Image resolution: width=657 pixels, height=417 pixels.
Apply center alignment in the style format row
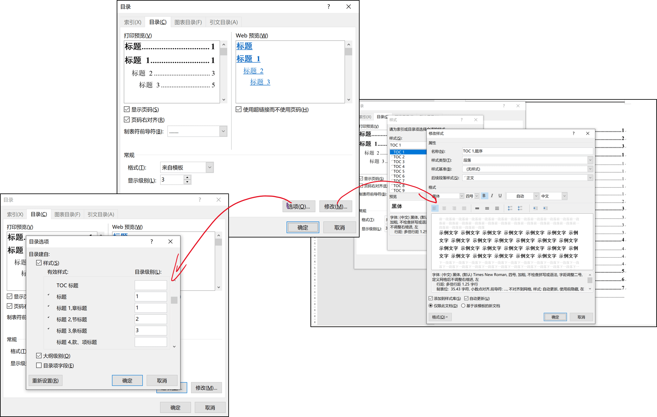coord(444,208)
